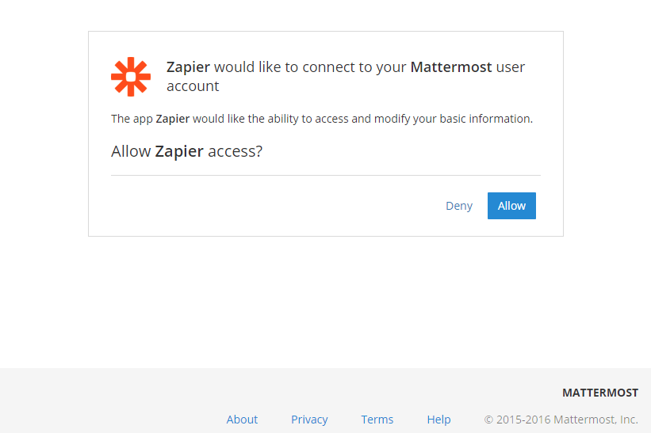Click the bold Zapier word in heading
Viewport: 651px width, 433px height.
click(188, 67)
